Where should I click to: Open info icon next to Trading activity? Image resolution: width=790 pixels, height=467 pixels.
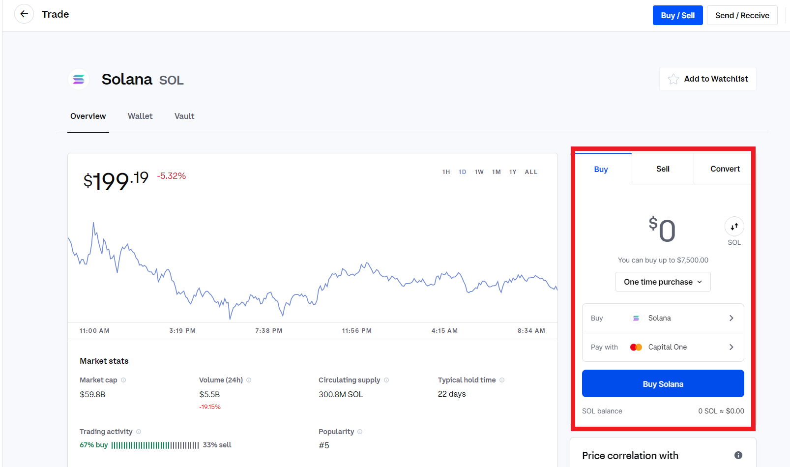139,432
